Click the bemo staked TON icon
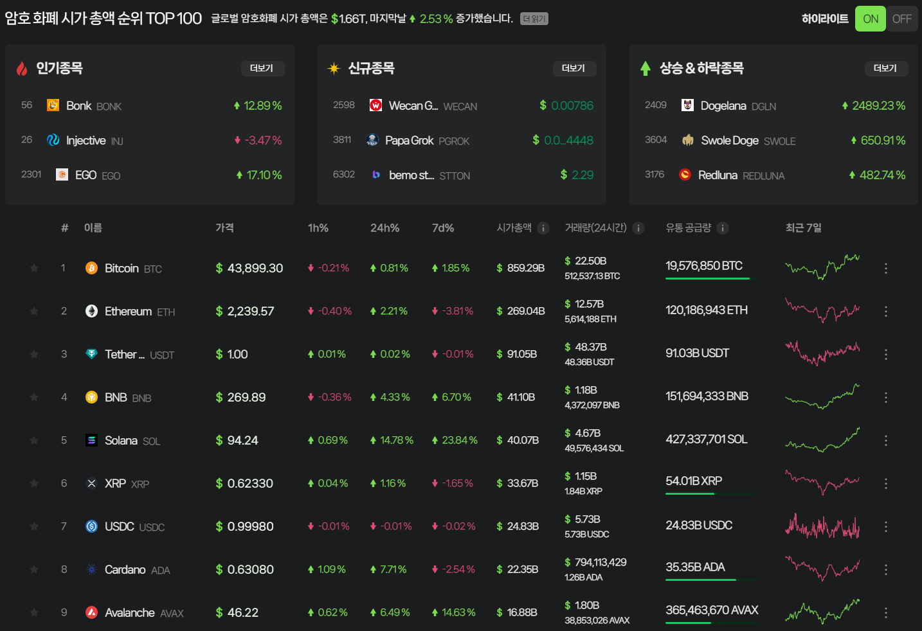This screenshot has width=922, height=631. [376, 174]
